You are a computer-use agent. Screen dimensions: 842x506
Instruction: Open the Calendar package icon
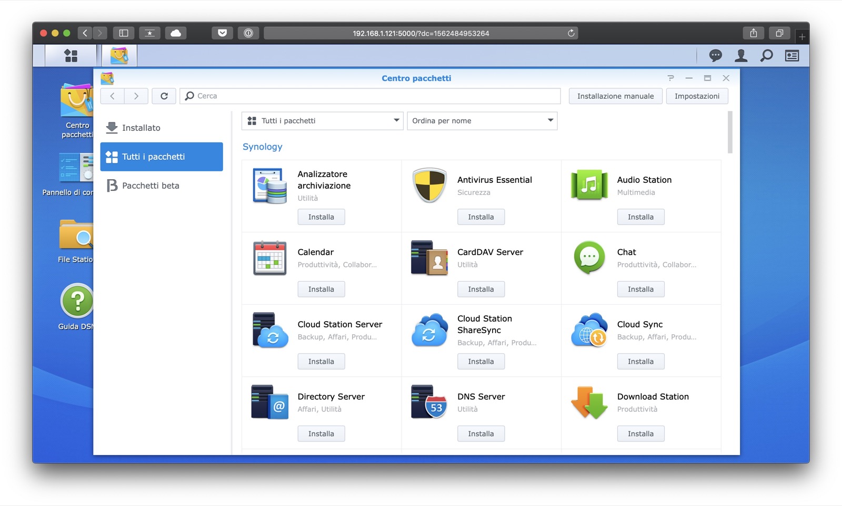click(x=269, y=257)
